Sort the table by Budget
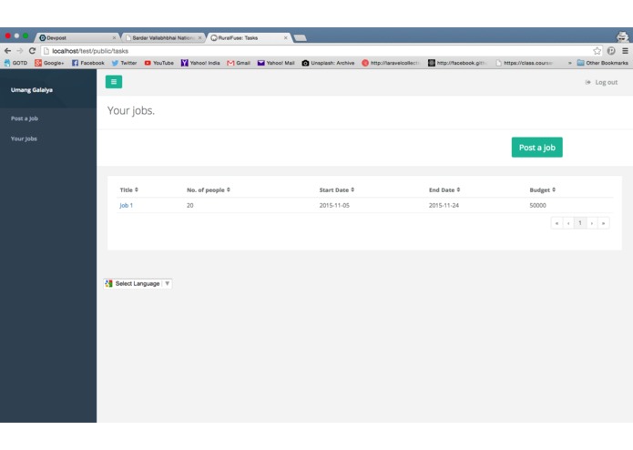 coord(543,189)
